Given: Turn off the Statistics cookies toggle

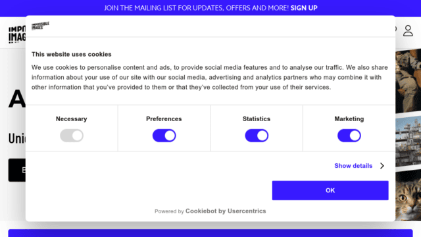Looking at the screenshot, I should point(257,136).
